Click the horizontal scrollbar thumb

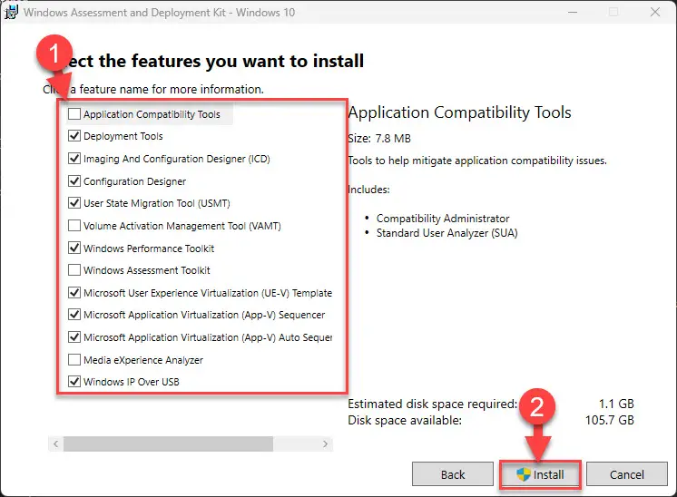click(x=168, y=443)
